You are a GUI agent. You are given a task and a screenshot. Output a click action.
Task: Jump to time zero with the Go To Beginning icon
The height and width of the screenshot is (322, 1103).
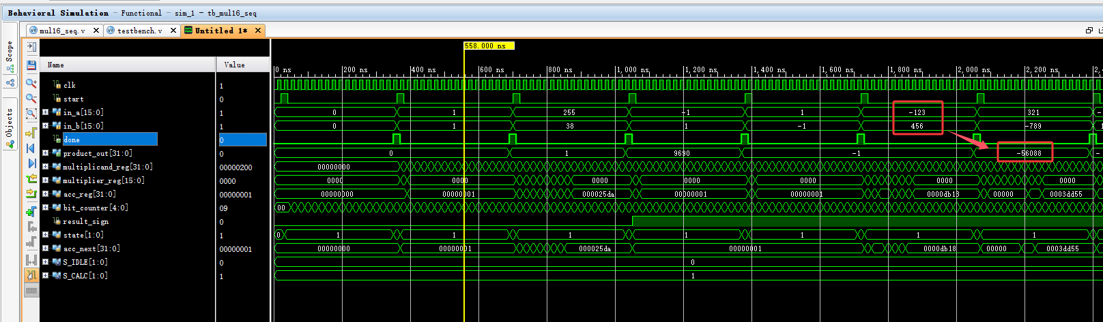click(x=31, y=148)
